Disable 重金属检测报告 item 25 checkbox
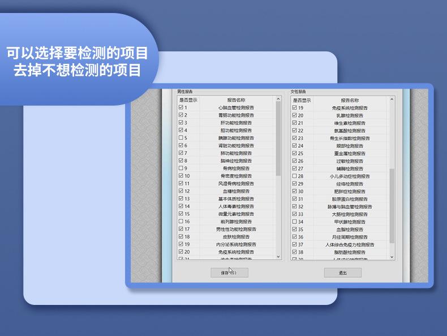Screen dimensions: 447x336 click(294, 153)
